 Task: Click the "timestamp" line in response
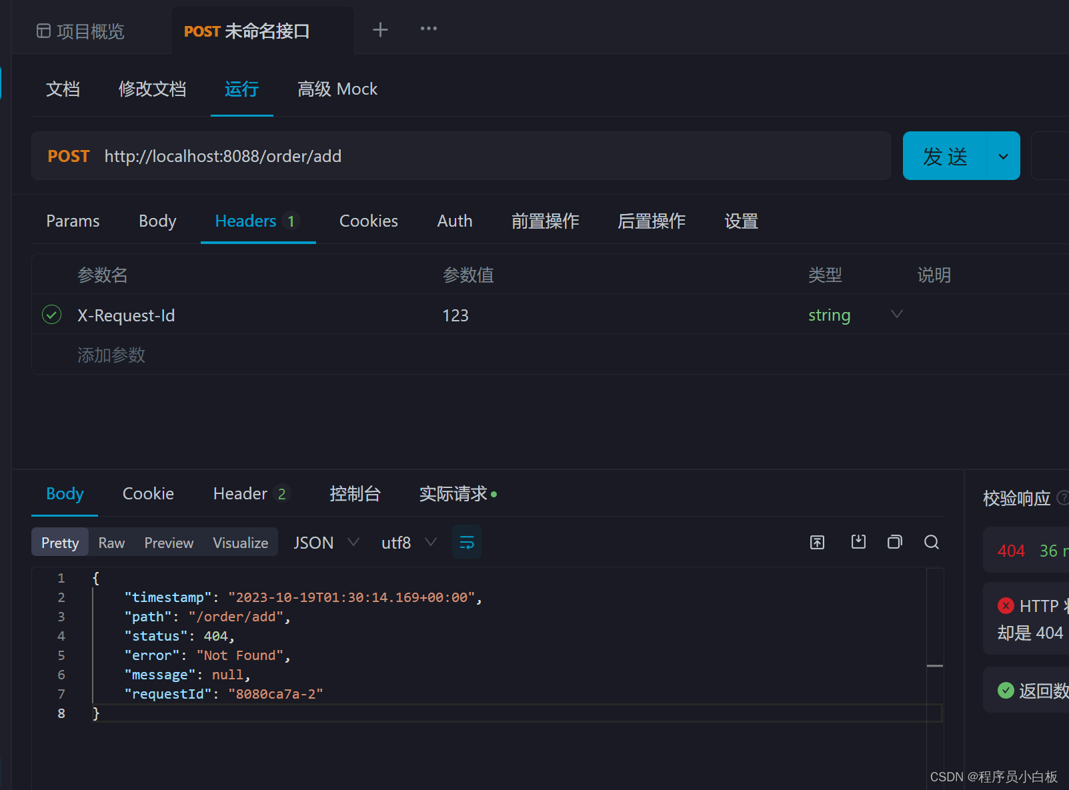(x=303, y=597)
